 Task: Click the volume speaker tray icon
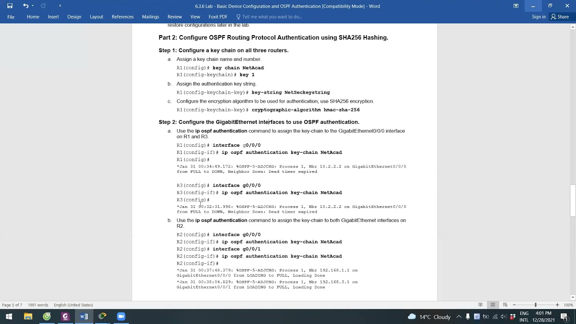503,316
